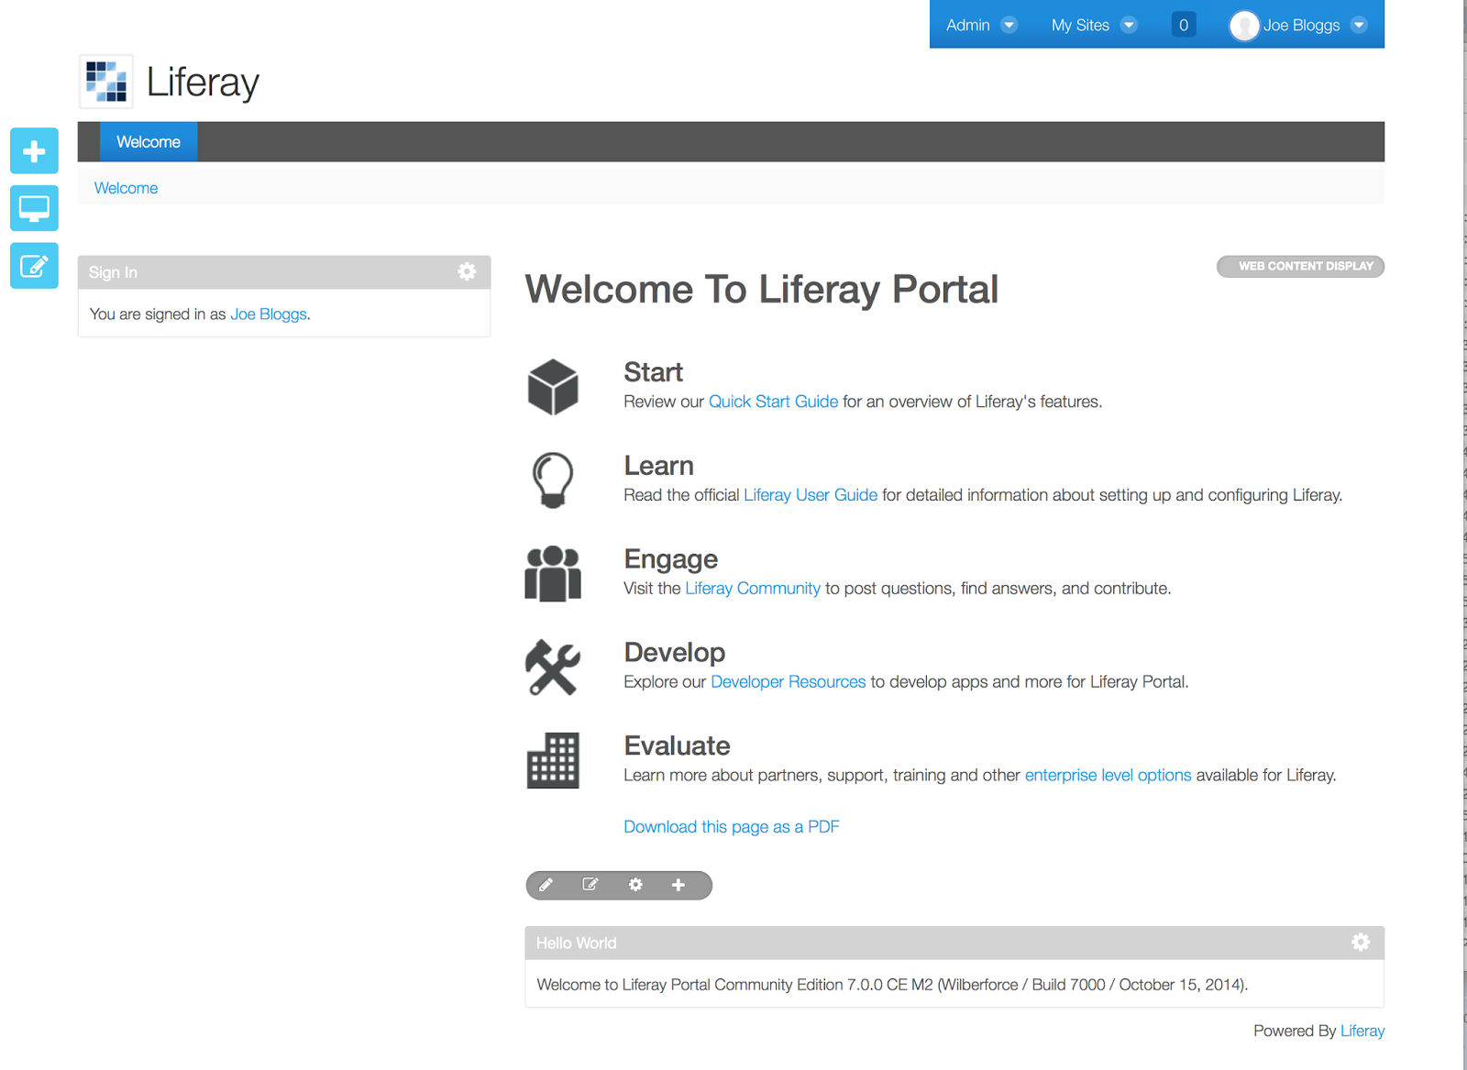Click Welcome To Liferay Portal heading
Viewport: 1467px width, 1070px height.
click(761, 290)
